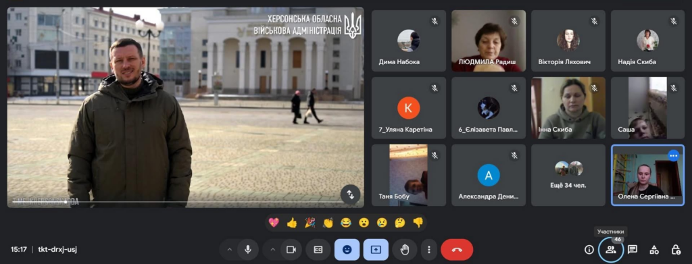This screenshot has width=692, height=264.
Task: Open meeting details info icon
Action: (x=589, y=249)
